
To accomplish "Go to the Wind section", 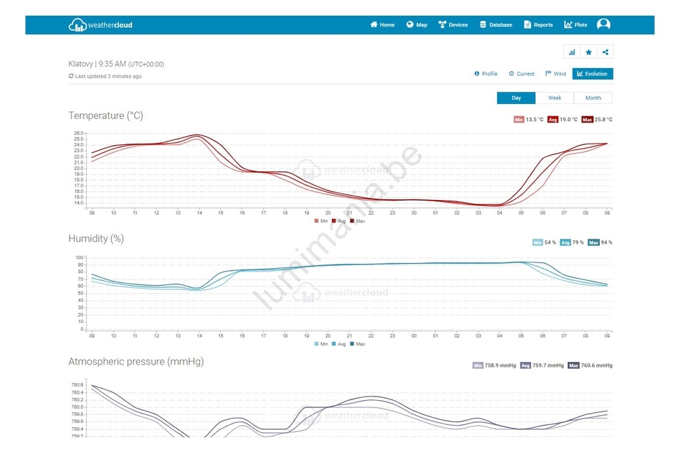I will click(x=556, y=73).
